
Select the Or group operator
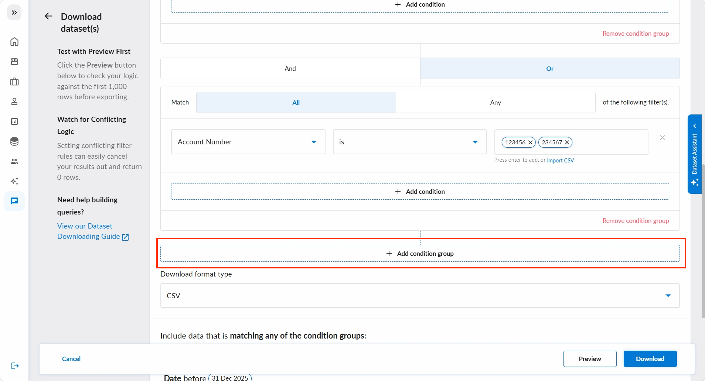click(550, 68)
